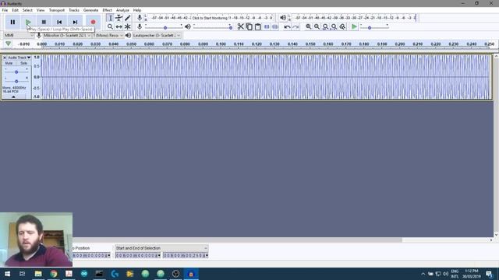Fit entire project in window
The height and width of the screenshot is (280, 499).
[x=334, y=26]
